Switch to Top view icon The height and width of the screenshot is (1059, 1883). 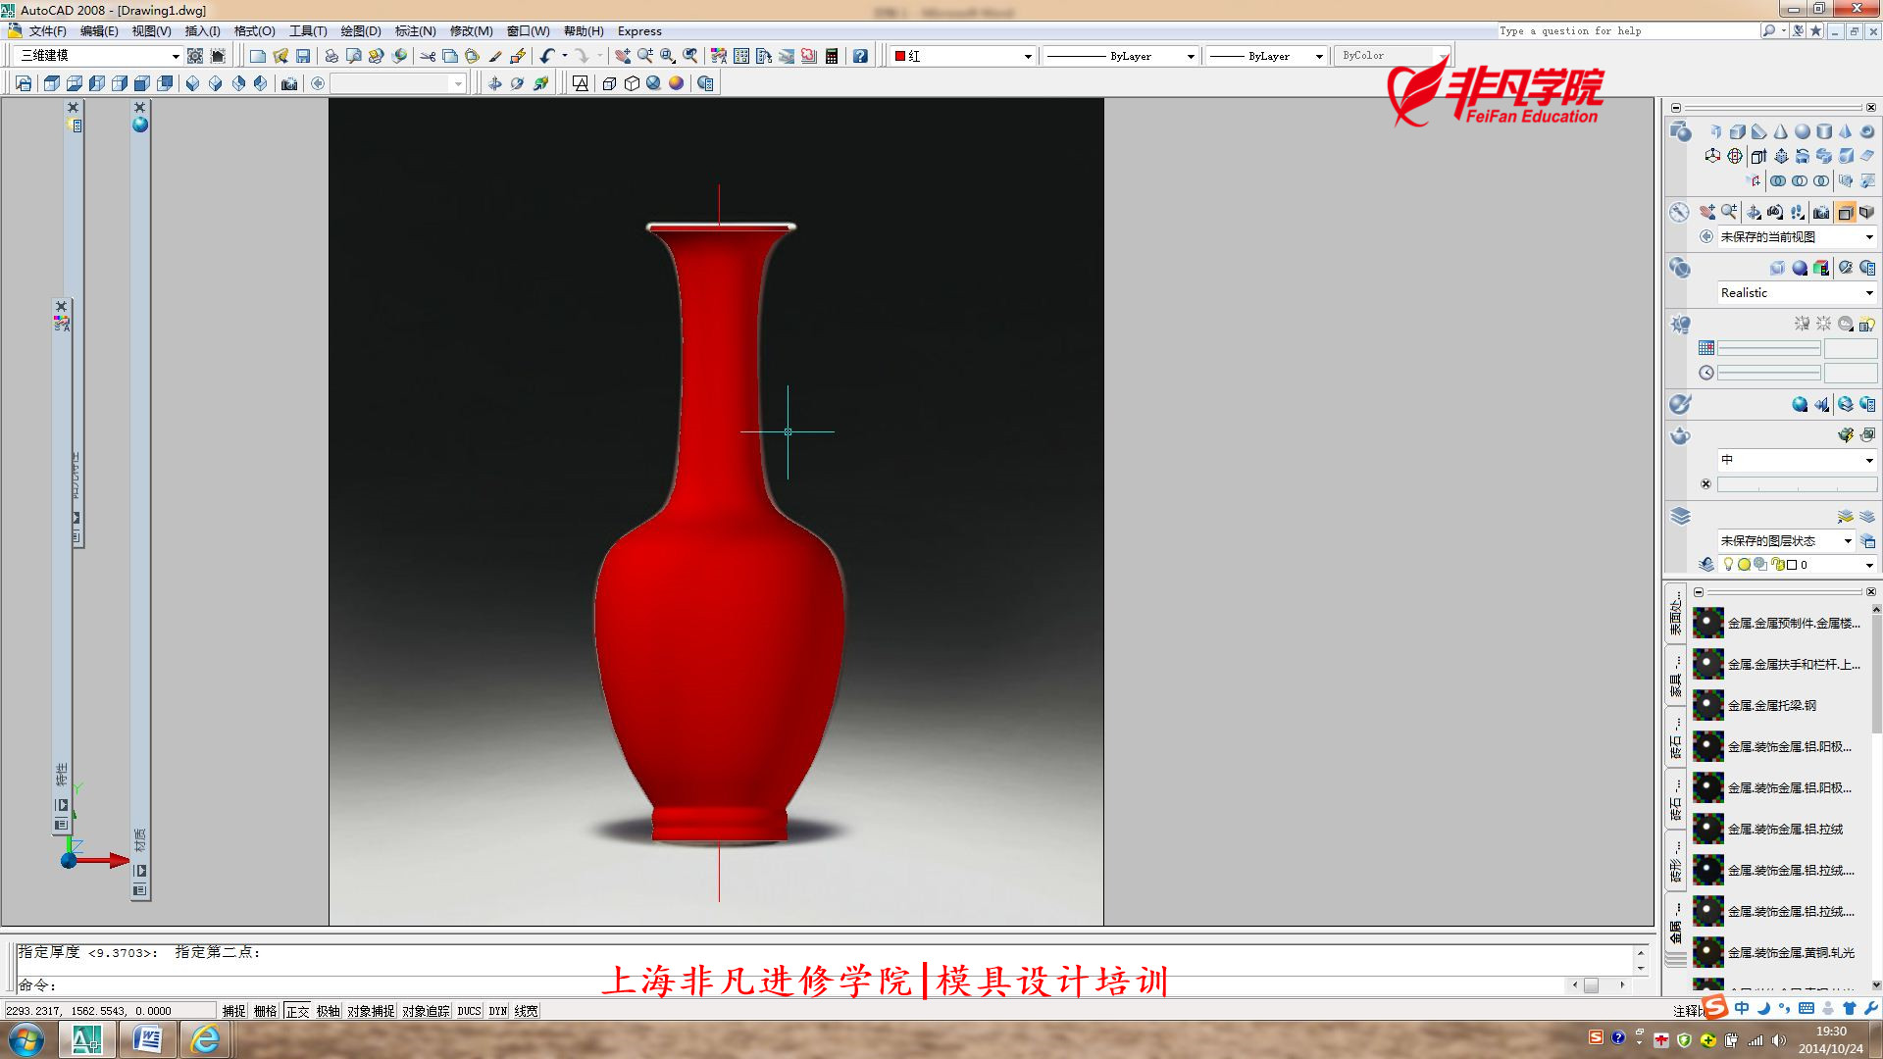pos(52,83)
